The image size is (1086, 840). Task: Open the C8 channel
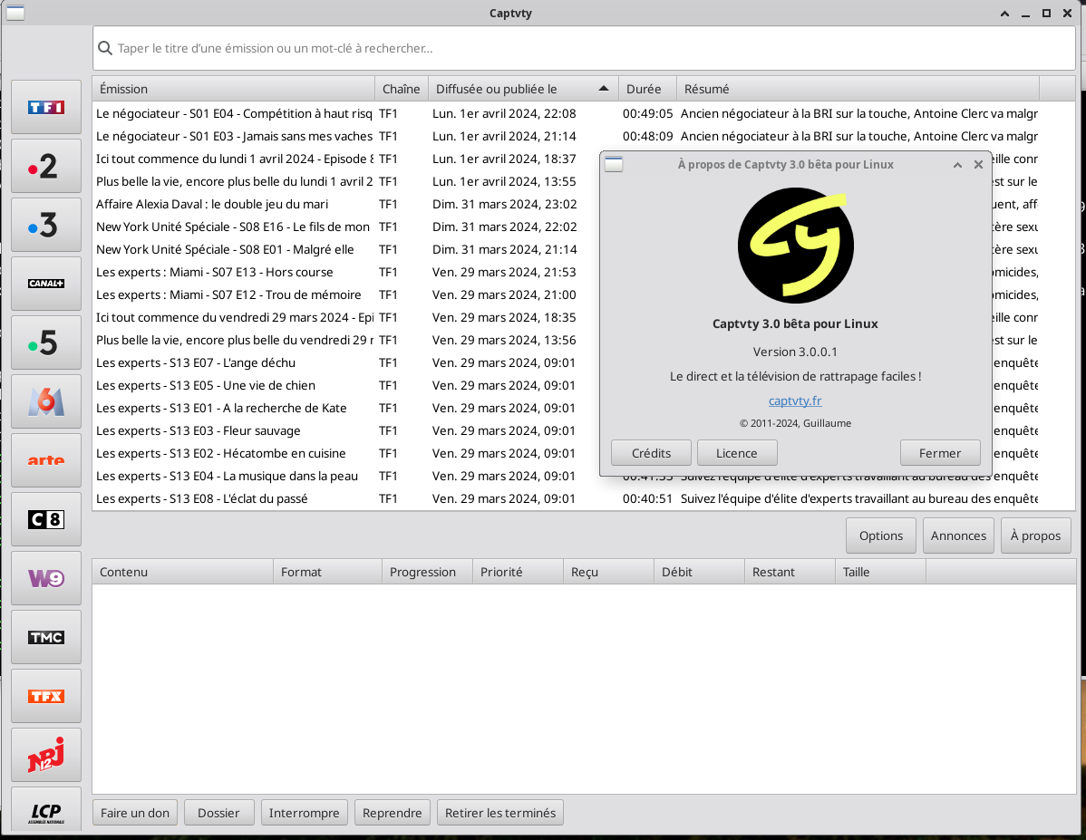coord(46,519)
